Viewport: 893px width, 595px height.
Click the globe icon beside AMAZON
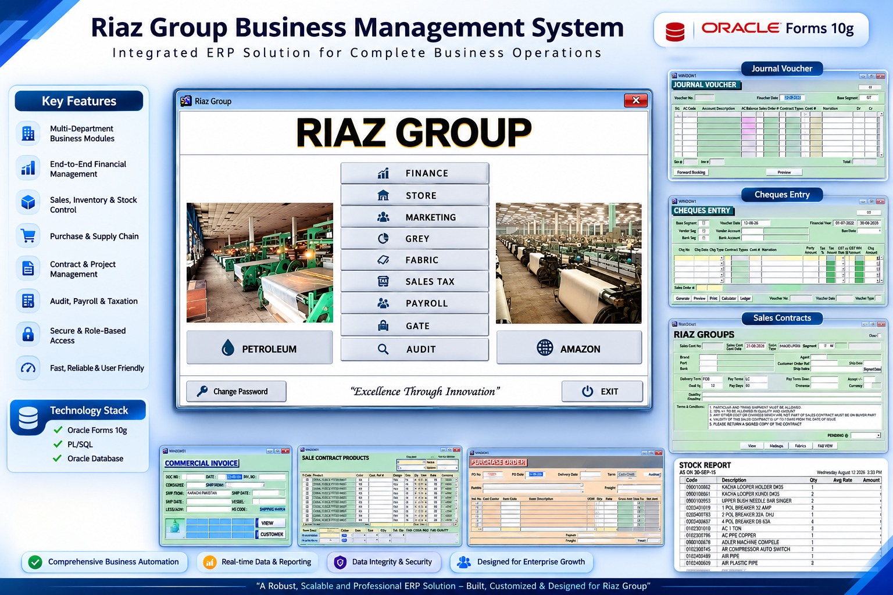[545, 347]
